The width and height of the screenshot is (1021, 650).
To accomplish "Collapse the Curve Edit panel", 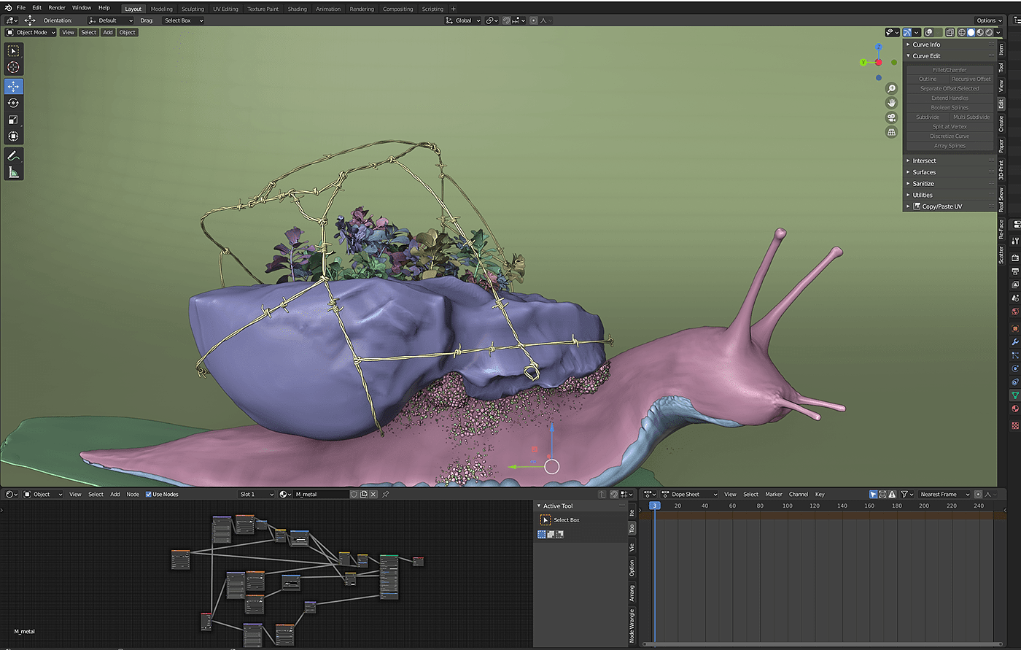I will [x=926, y=56].
